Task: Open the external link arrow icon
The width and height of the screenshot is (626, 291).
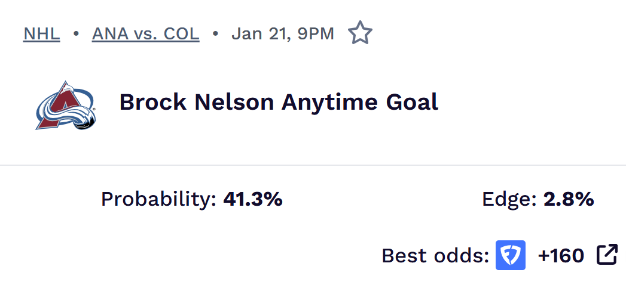Action: 607,255
